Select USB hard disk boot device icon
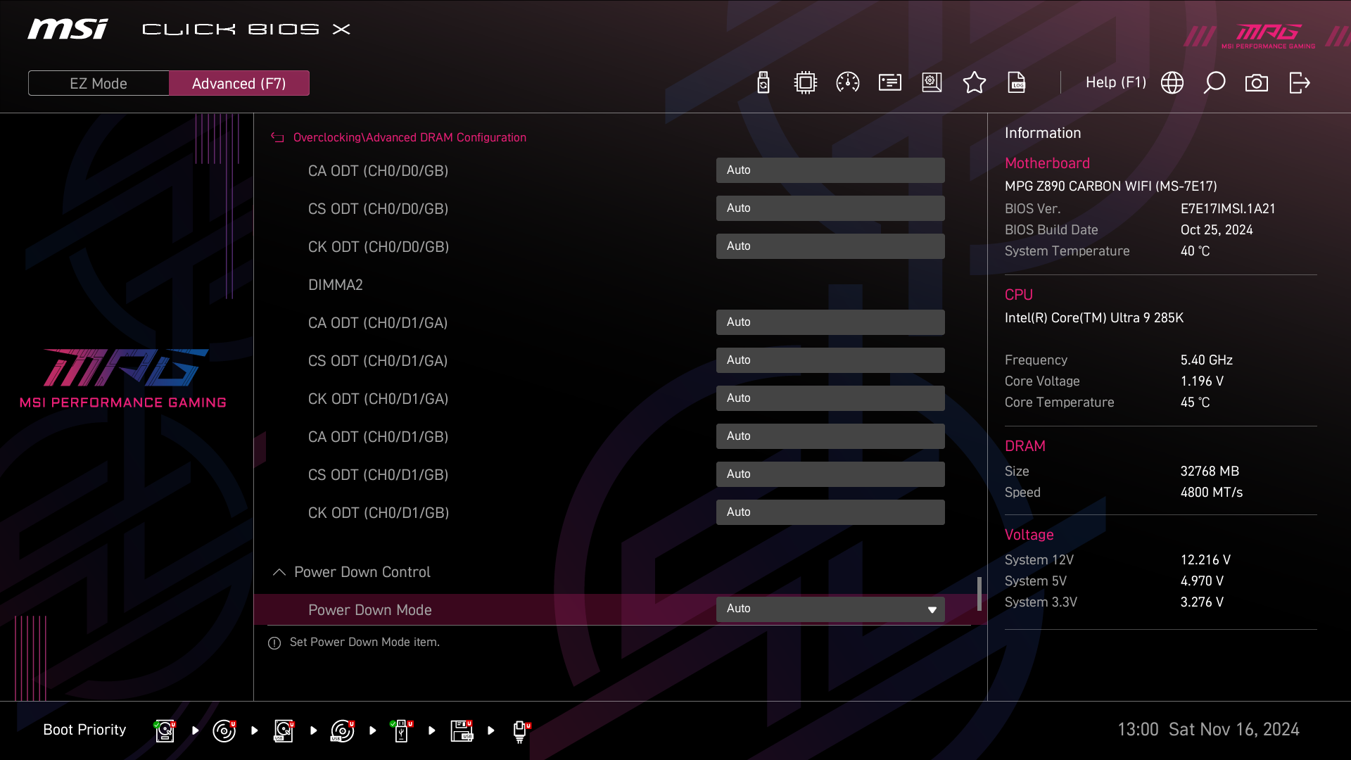This screenshot has height=760, width=1351. click(x=284, y=731)
